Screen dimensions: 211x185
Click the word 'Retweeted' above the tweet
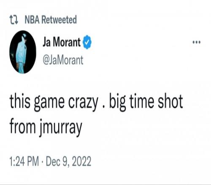point(59,20)
